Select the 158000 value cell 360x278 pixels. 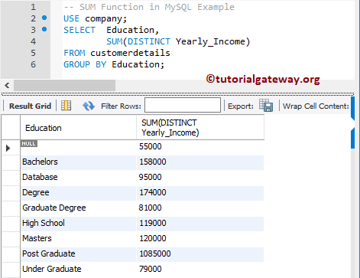pos(200,162)
